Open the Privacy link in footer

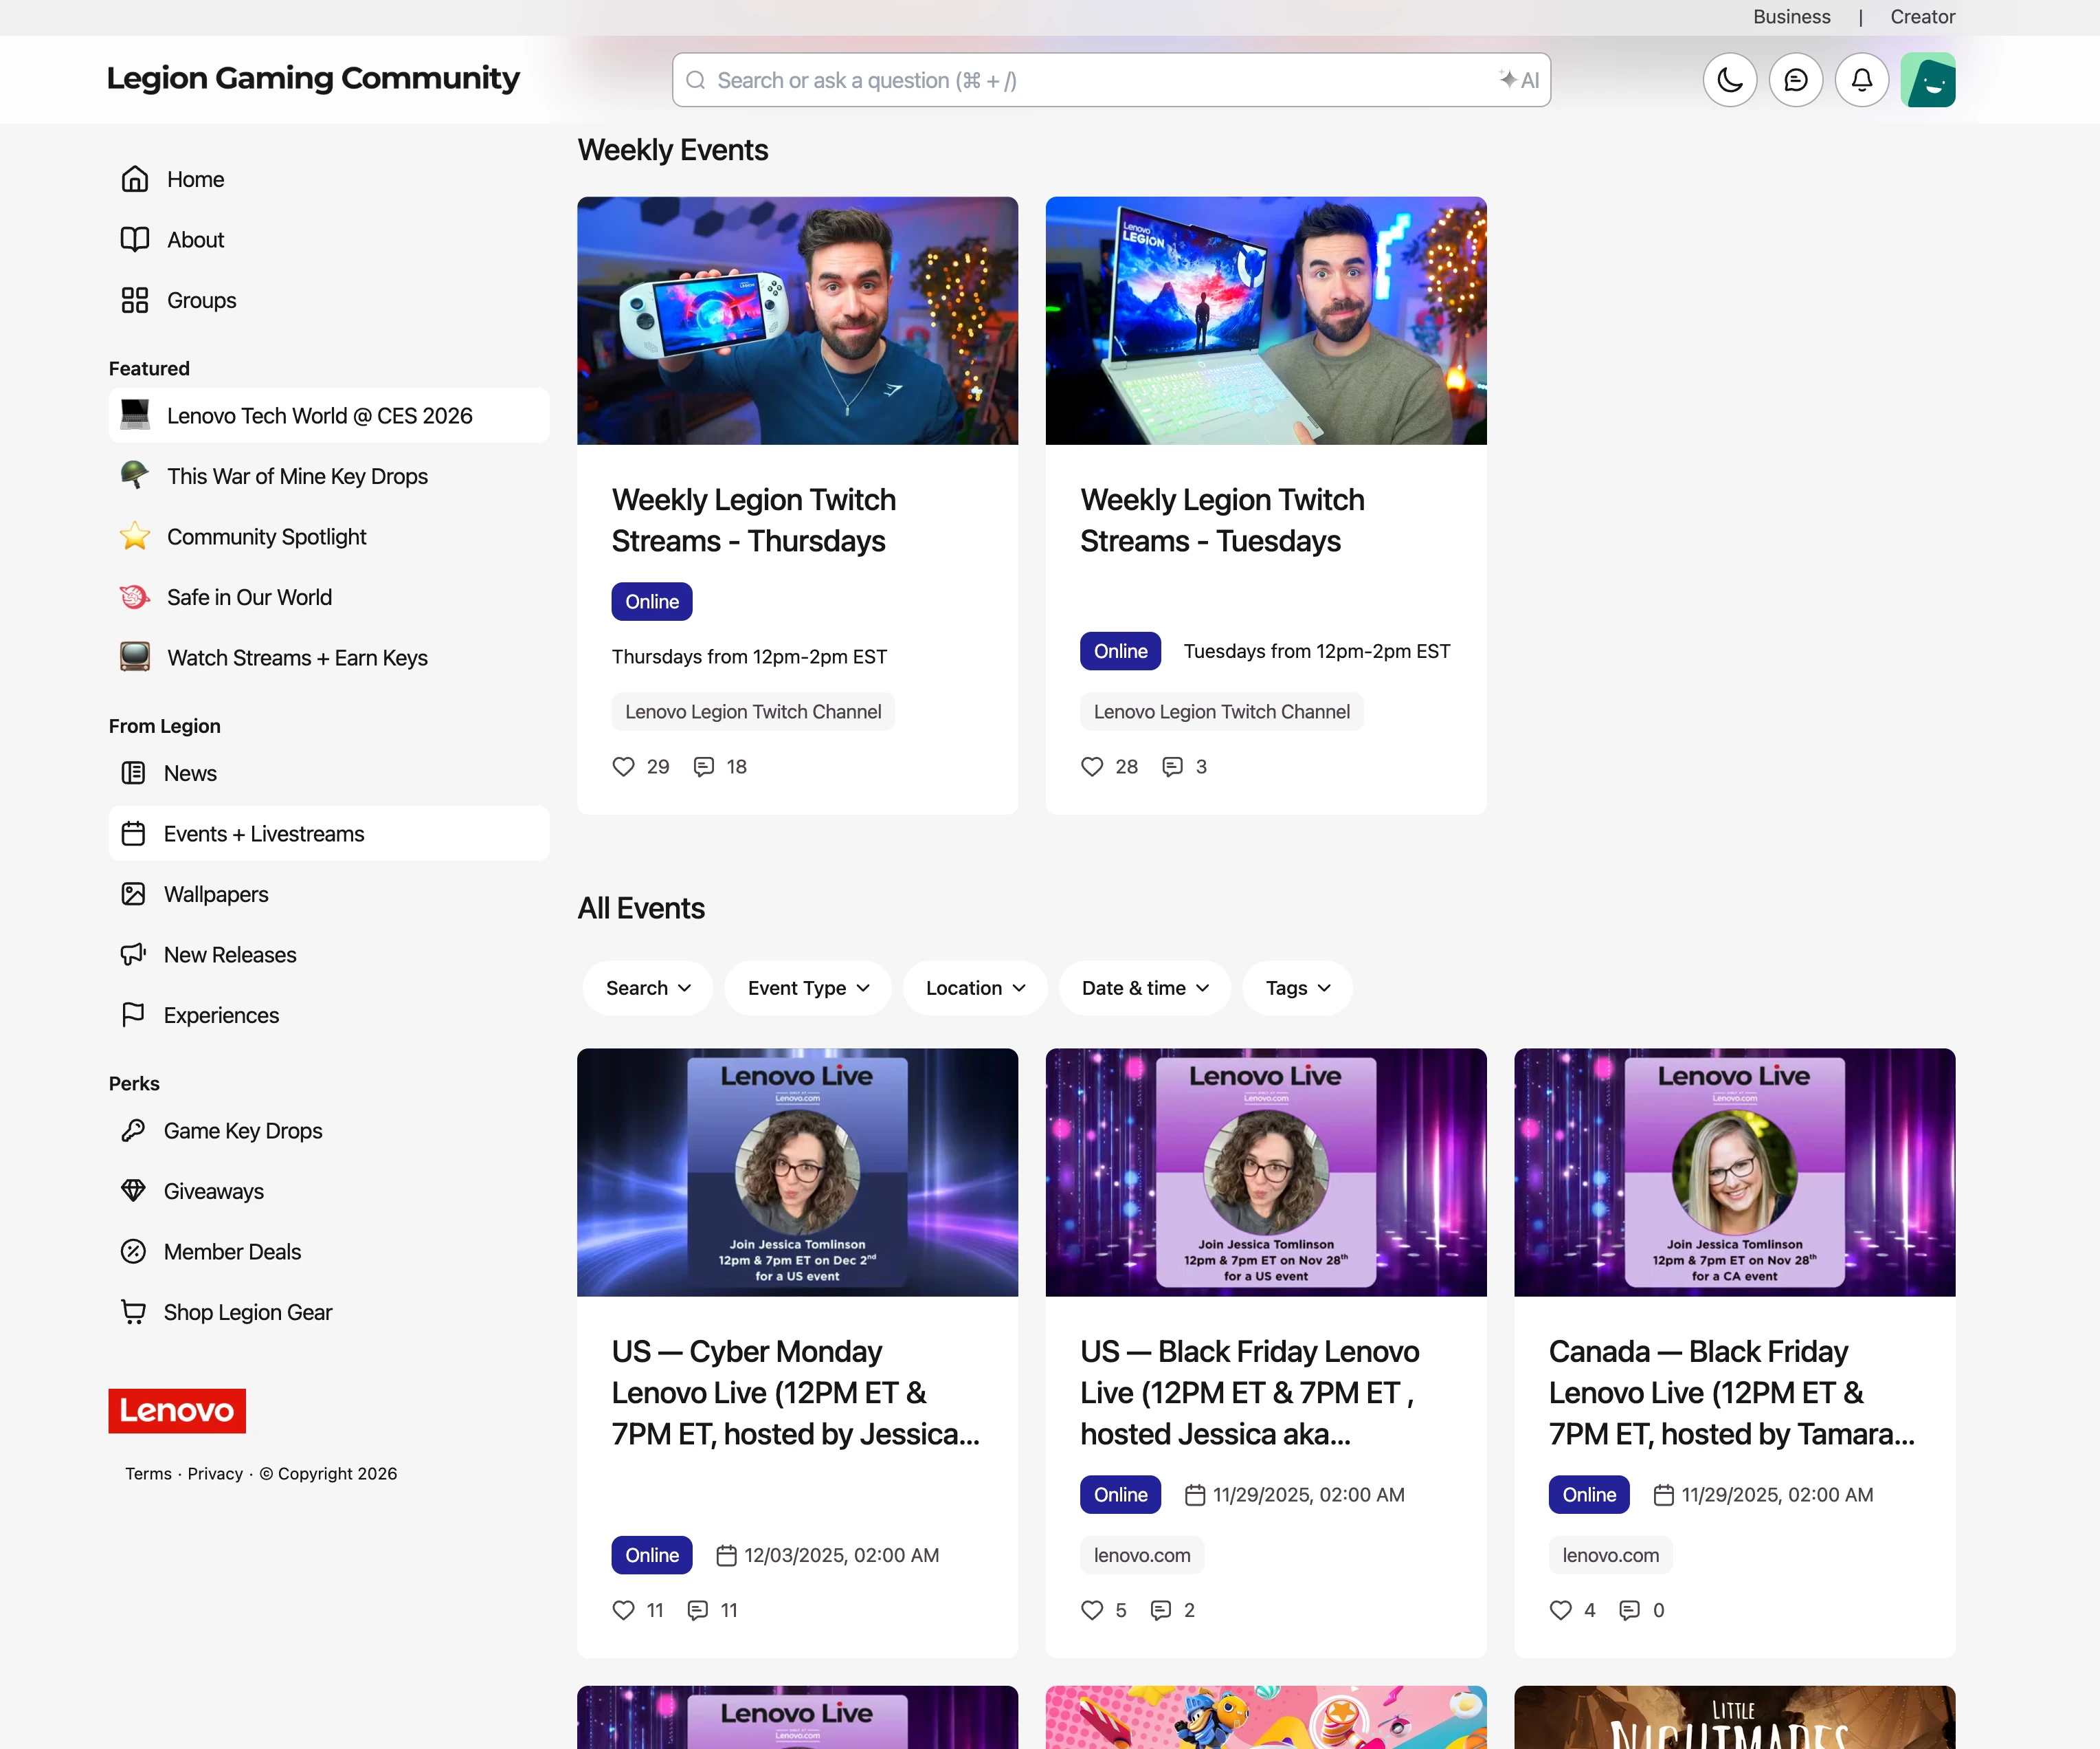tap(215, 1474)
